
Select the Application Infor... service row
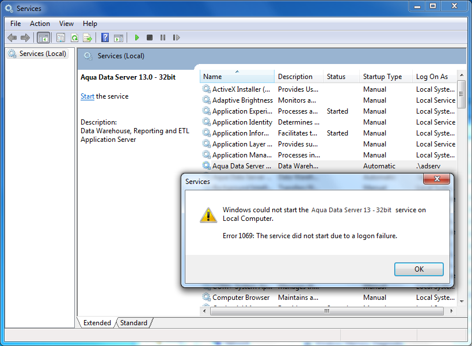pos(329,133)
